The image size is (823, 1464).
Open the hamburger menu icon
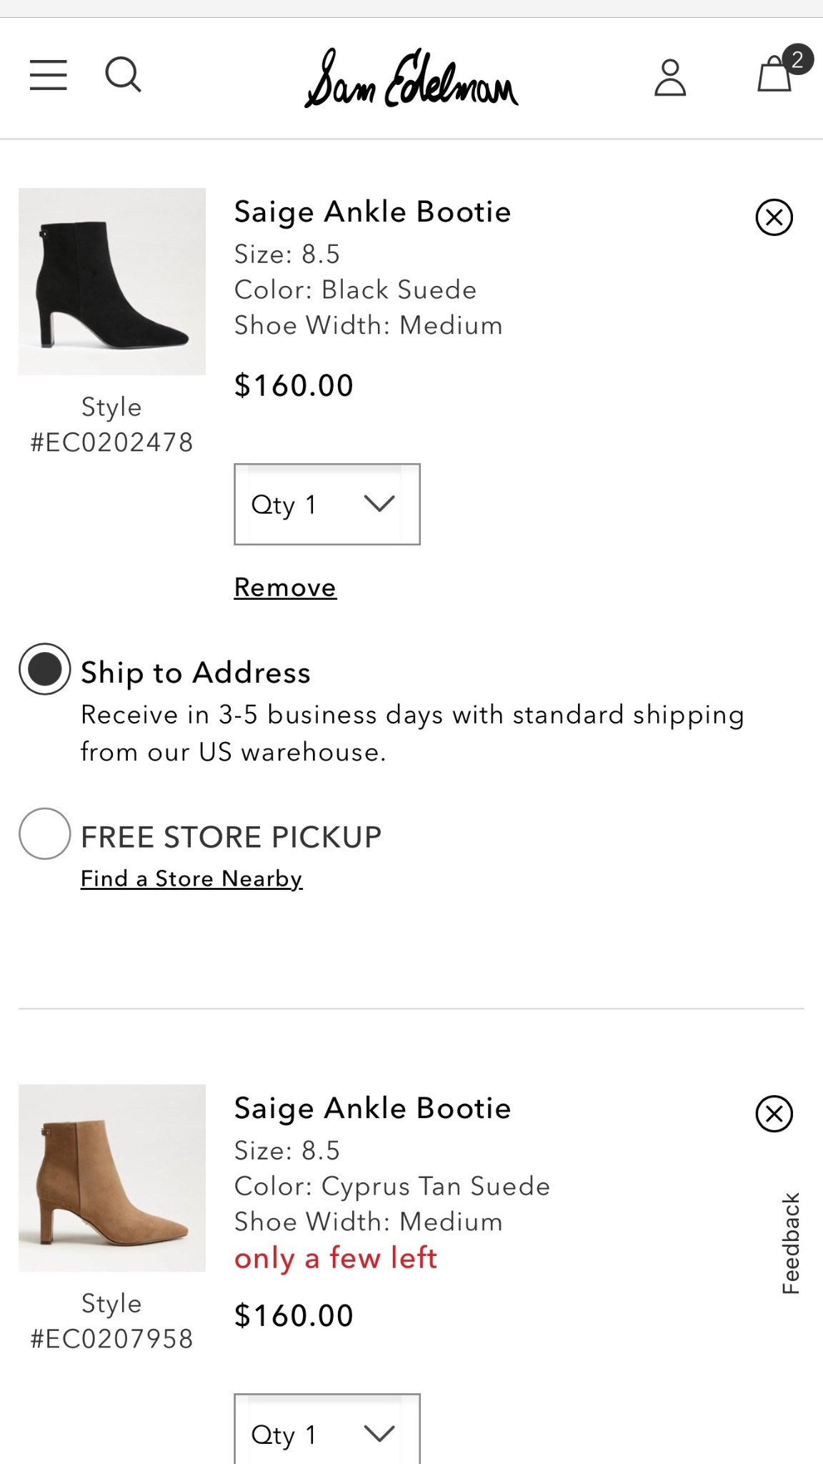[49, 75]
